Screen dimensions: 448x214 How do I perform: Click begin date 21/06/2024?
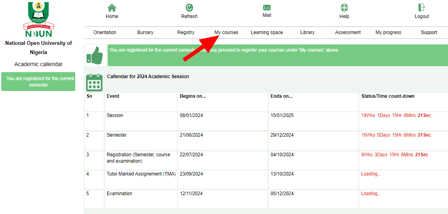pos(191,135)
